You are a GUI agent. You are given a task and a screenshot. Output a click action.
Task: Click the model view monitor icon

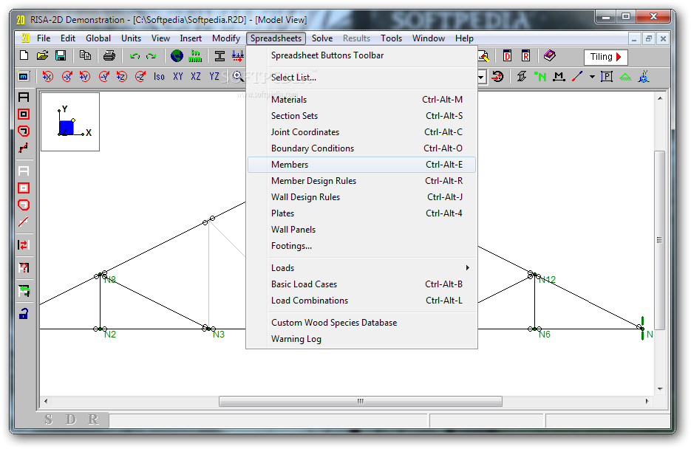coord(24,77)
